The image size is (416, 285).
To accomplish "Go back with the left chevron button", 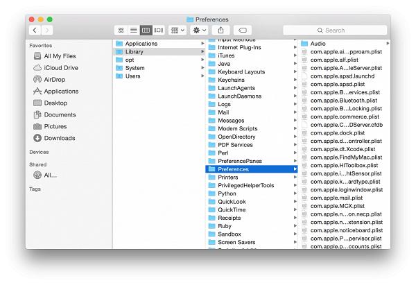I will [x=35, y=31].
